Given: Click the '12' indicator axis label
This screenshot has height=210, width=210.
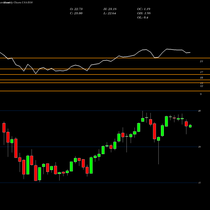Looking at the screenshot, I should (x=201, y=86).
